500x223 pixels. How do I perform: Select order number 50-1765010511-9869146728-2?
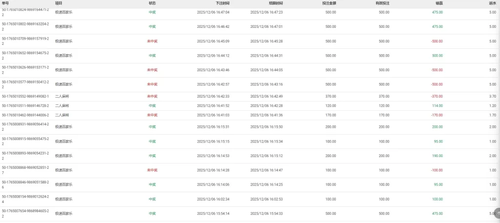coord(25,105)
